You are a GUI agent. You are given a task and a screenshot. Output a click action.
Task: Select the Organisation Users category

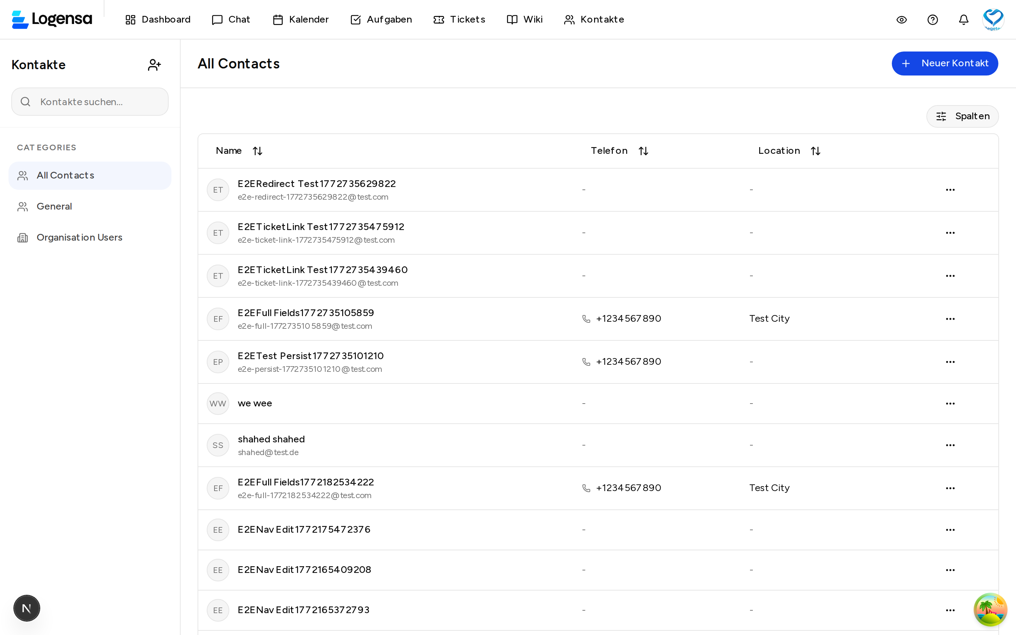(79, 238)
